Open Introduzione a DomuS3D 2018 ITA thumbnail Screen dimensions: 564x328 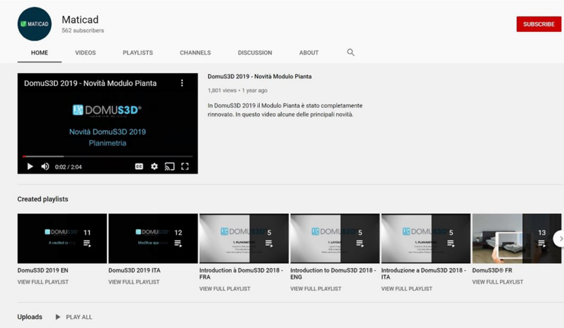pos(426,238)
